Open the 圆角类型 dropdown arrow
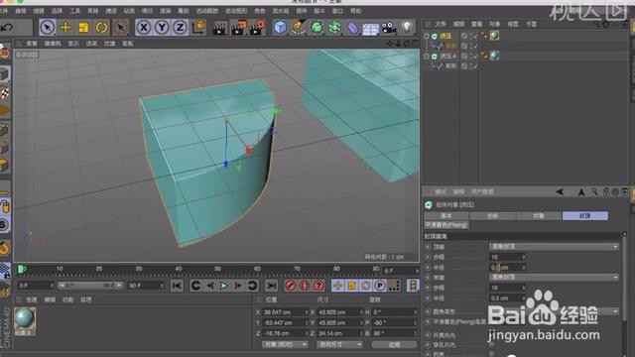Screen dimensions: 635x357 click(x=615, y=311)
